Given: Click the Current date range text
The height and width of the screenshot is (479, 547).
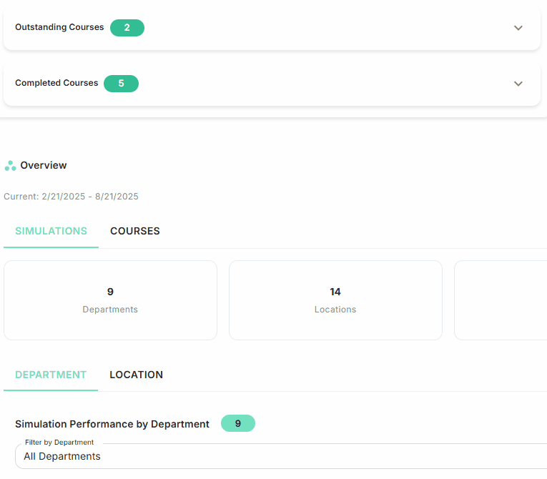Looking at the screenshot, I should pyautogui.click(x=71, y=197).
